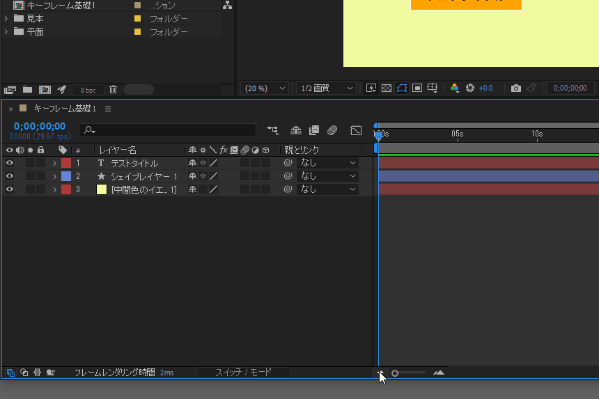Create a new composition from Project panel
Image resolution: width=599 pixels, height=399 pixels.
(x=45, y=90)
